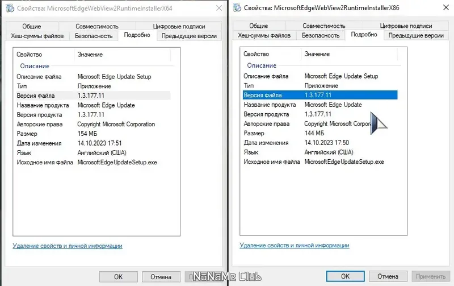454x286 pixels.
Task: Click Значение column header in X86 window
Action: [349, 54]
